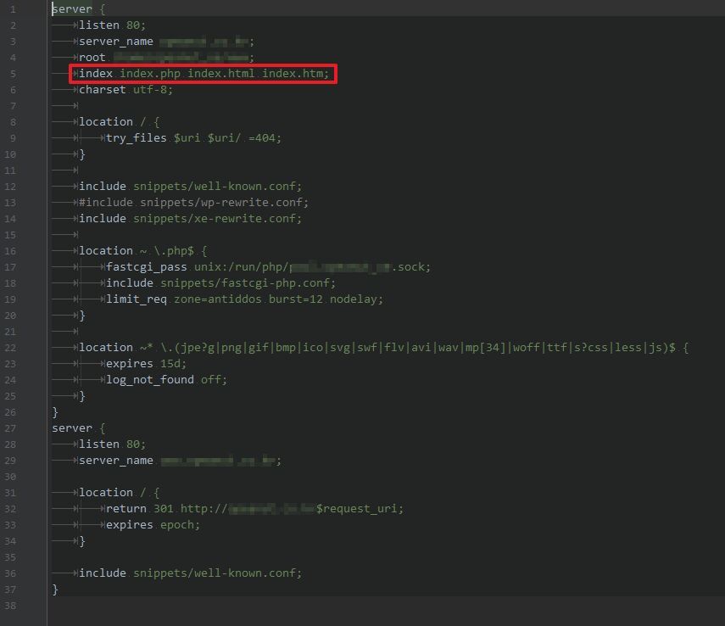Place cursor on the charset utf-8 line
The image size is (725, 626).
[x=125, y=90]
